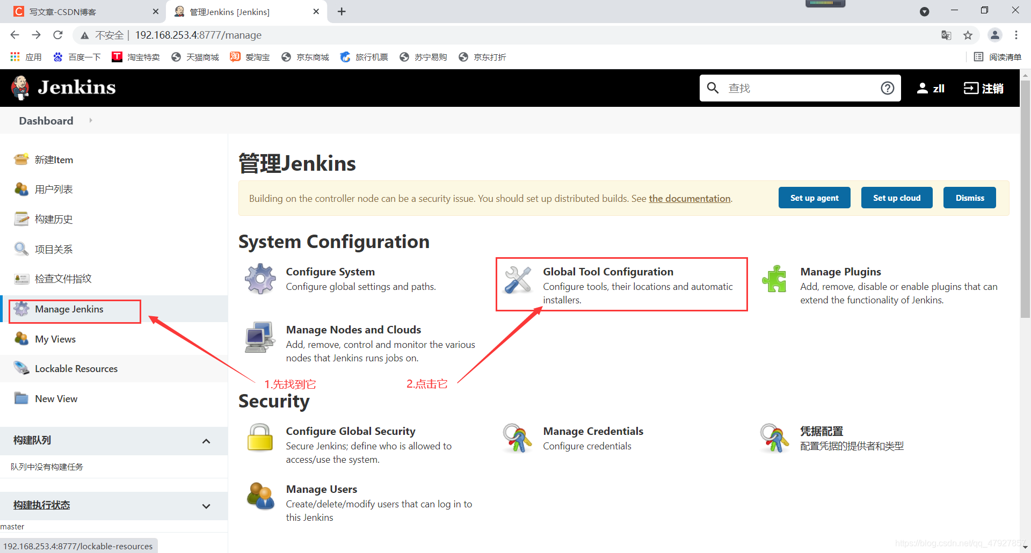Image resolution: width=1031 pixels, height=553 pixels.
Task: Click the Jenkins butler logo icon
Action: tap(20, 88)
